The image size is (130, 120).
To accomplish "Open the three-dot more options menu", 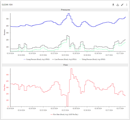I will point(127,5).
